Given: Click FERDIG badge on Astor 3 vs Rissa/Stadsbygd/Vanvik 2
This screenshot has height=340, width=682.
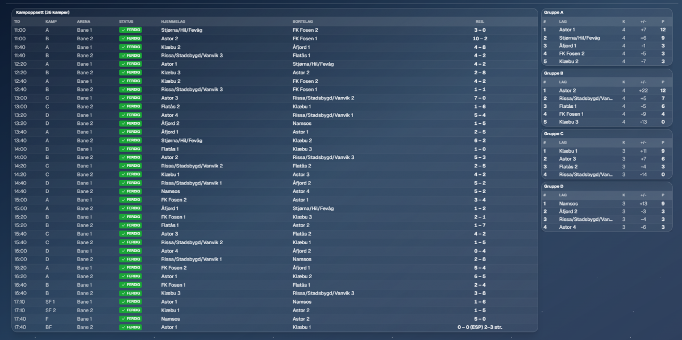Looking at the screenshot, I should 130,98.
